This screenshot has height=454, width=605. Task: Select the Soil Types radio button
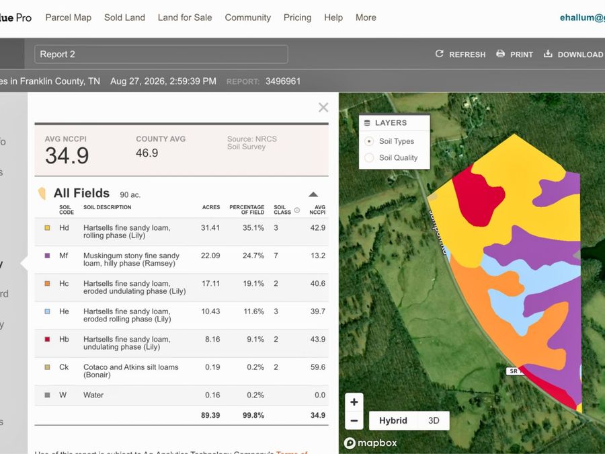(x=369, y=141)
